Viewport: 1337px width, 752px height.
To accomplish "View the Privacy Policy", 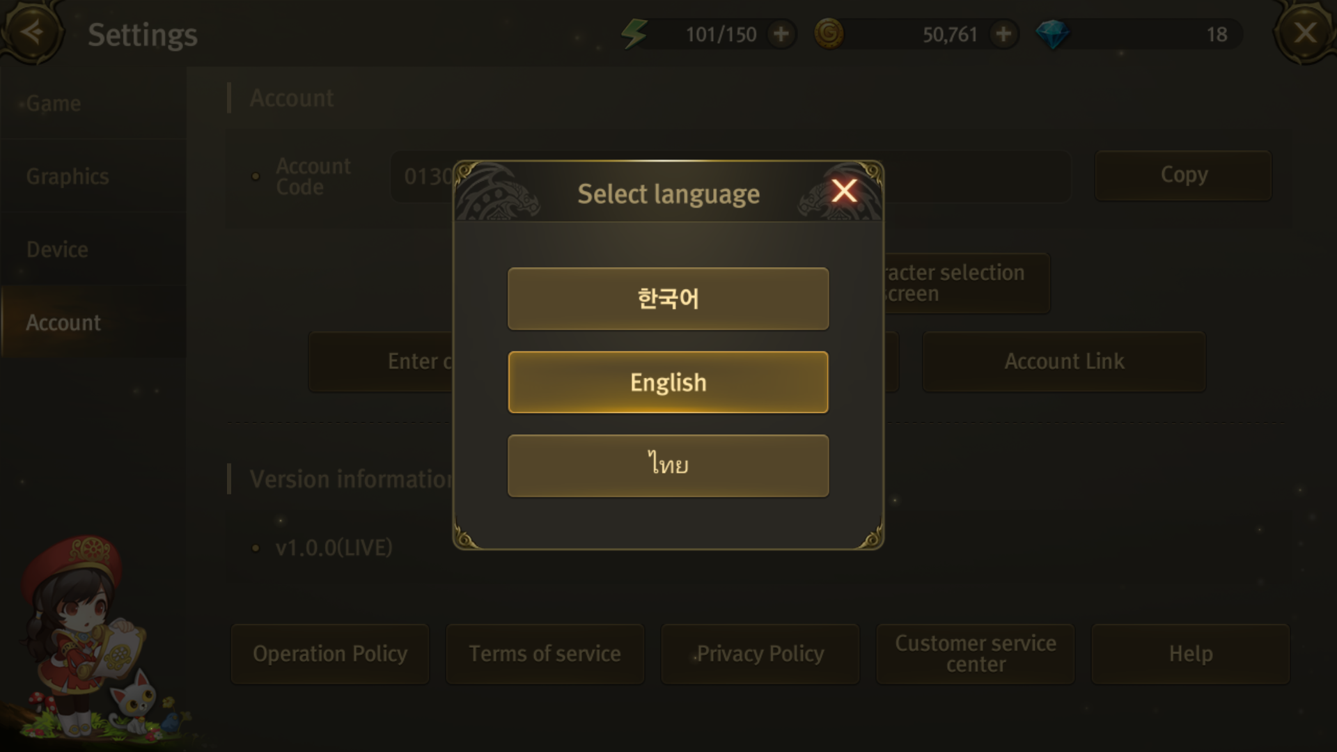I will 760,654.
